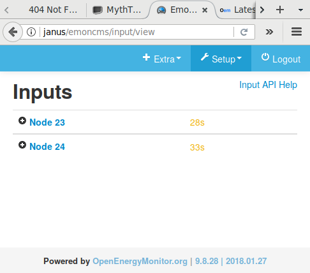Click Logout in the navbar
310x273 pixels.
[x=281, y=59]
